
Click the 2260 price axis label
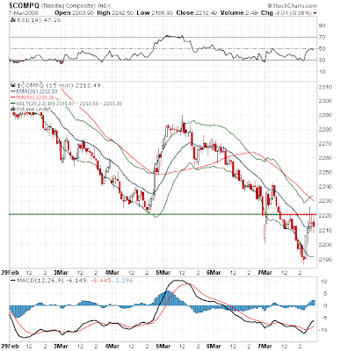325,158
